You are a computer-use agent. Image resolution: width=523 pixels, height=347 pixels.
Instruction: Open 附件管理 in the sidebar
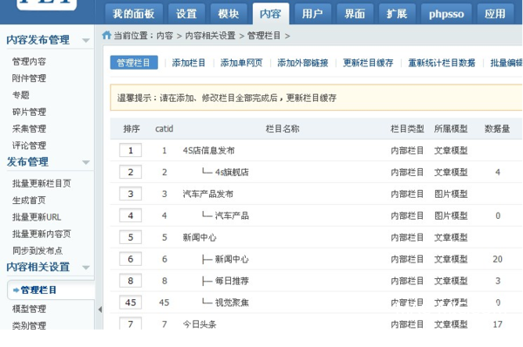pos(29,78)
